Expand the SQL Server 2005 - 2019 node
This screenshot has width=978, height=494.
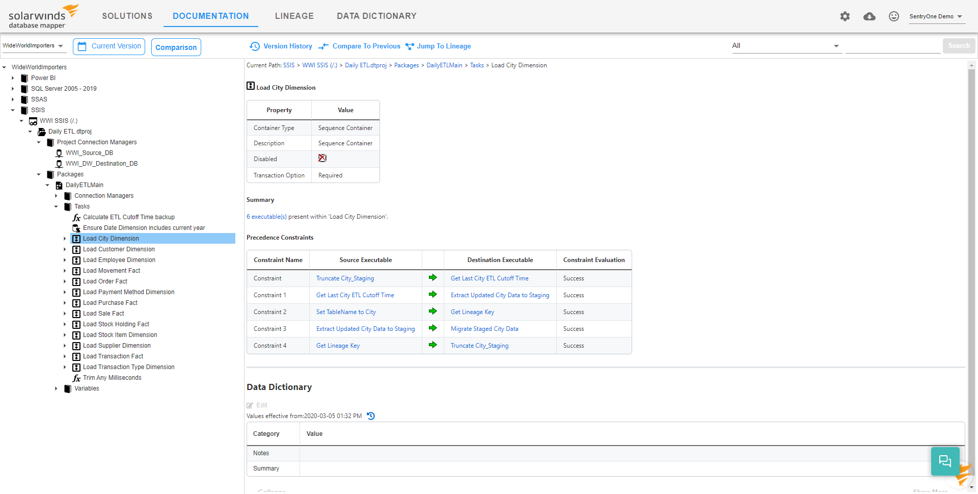point(13,89)
